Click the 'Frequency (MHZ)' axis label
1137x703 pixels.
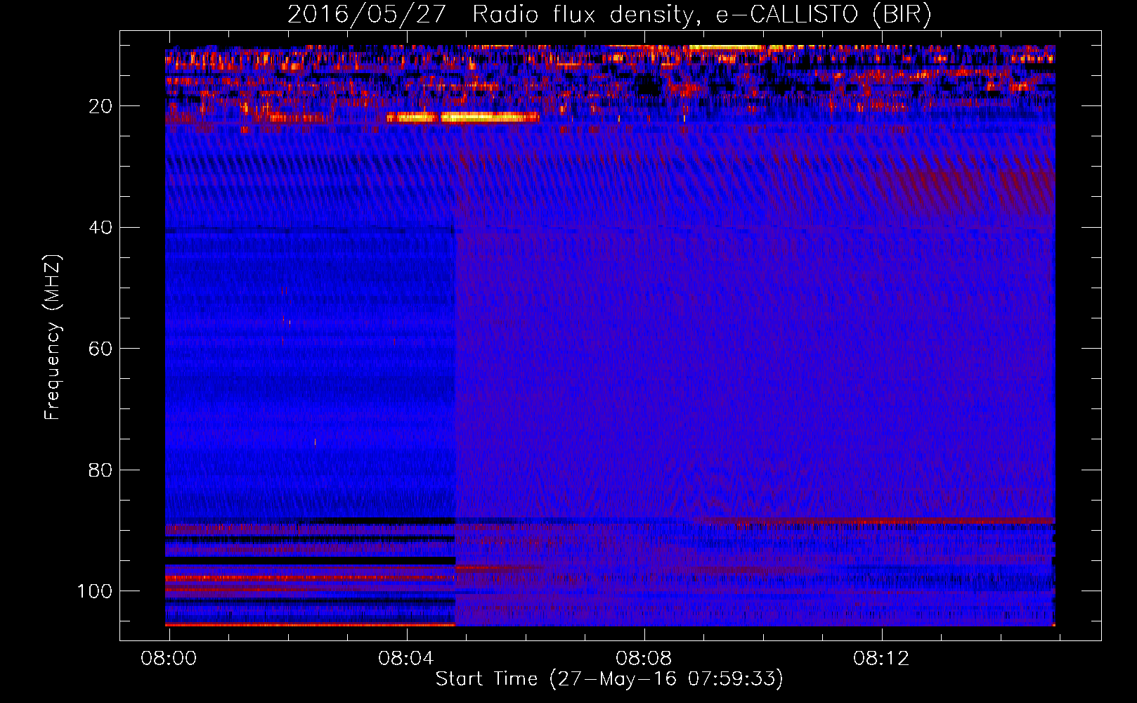click(53, 337)
